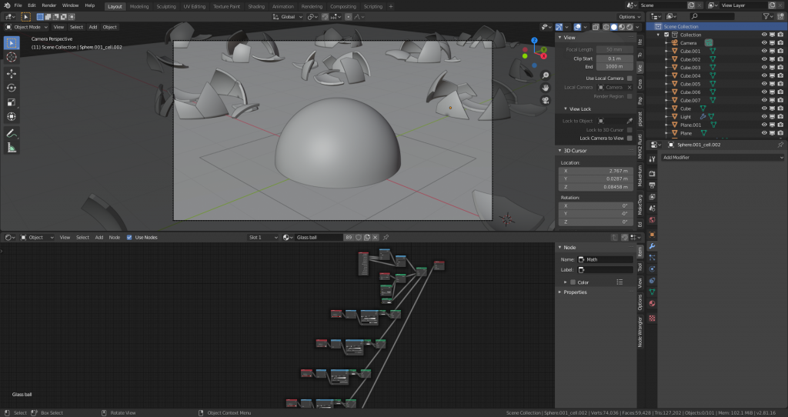788x417 pixels.
Task: Click the zoom magnifier viewport gizmo
Action: click(546, 75)
